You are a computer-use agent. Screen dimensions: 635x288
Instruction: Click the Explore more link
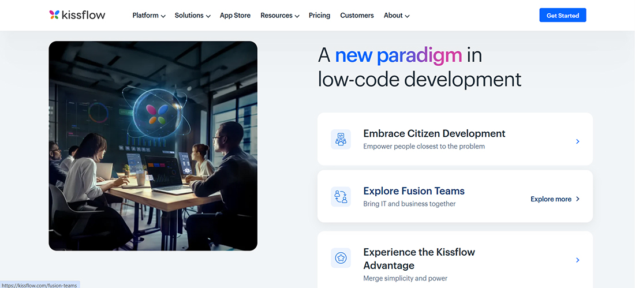point(551,199)
